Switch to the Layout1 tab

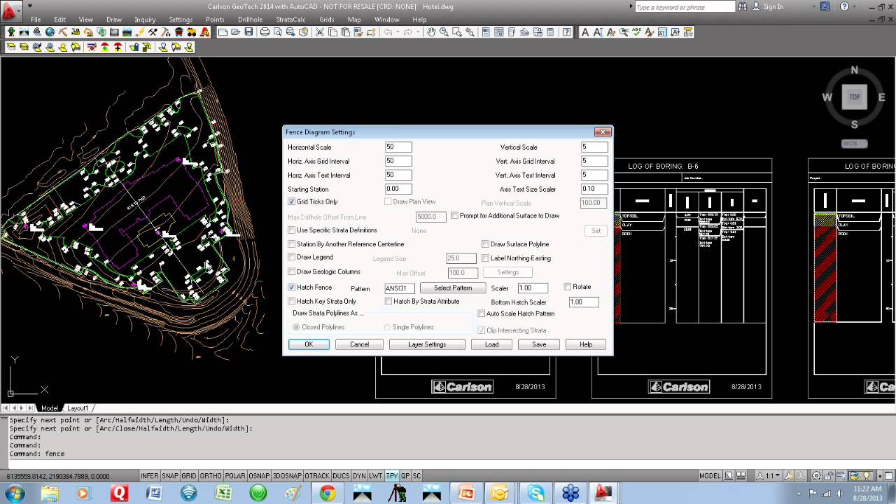[77, 408]
